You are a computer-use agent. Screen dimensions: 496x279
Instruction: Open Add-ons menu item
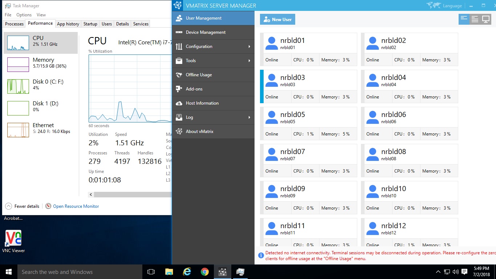coord(213,89)
